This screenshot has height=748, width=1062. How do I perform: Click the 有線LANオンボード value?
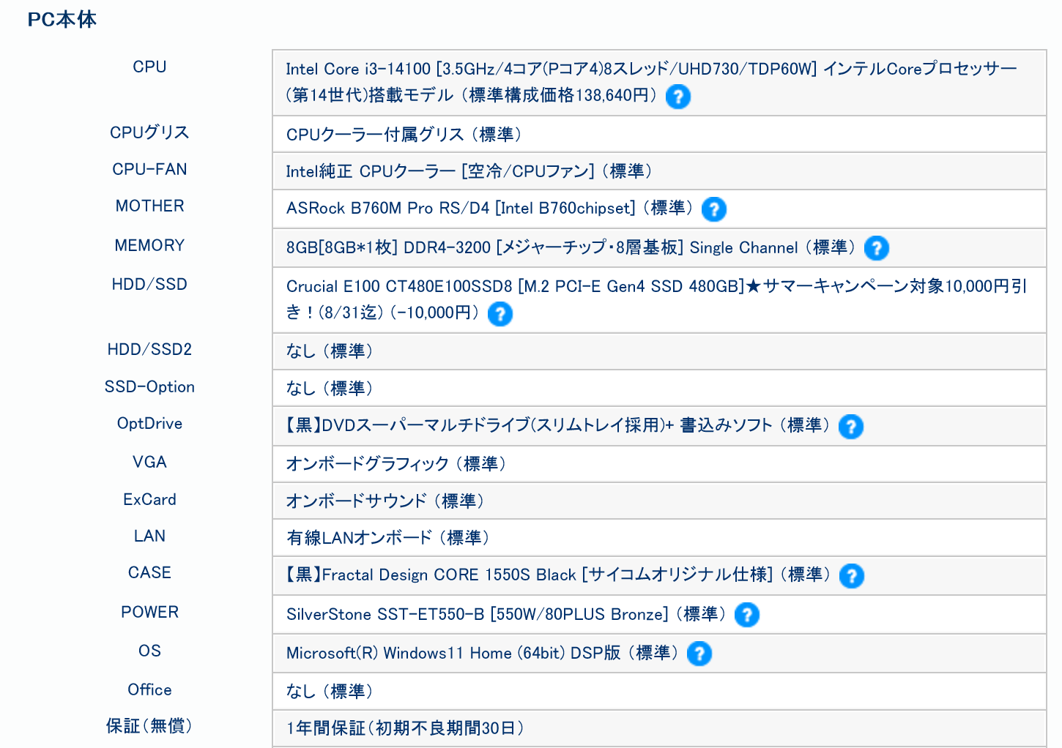tap(387, 538)
